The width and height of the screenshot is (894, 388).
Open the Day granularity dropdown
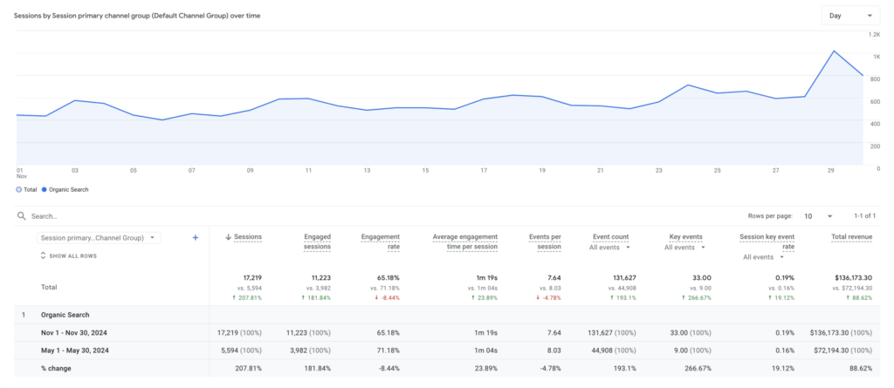click(849, 16)
